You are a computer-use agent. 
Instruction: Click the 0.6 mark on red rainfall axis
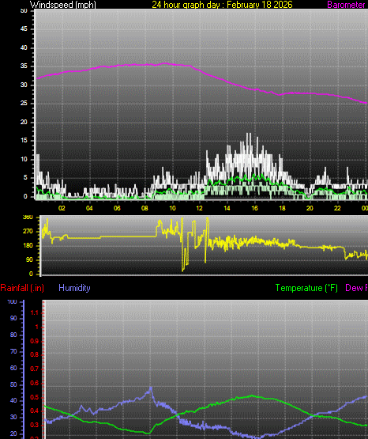point(35,384)
